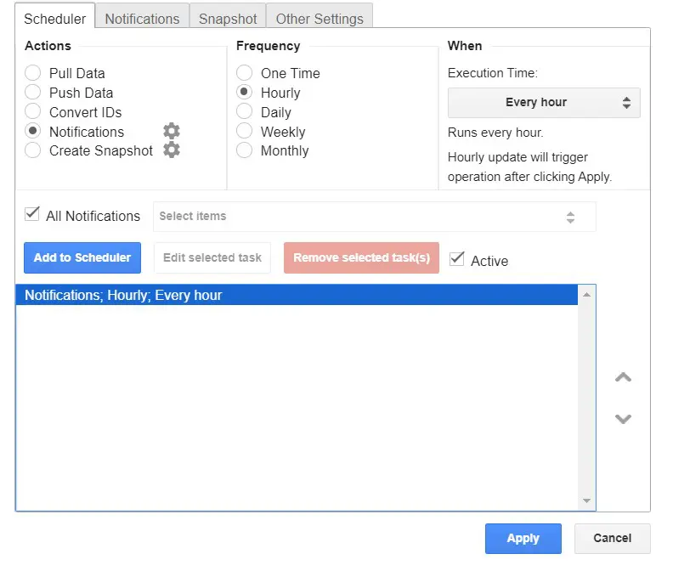Switch to the Snapshot tab
The image size is (673, 571).
[228, 18]
